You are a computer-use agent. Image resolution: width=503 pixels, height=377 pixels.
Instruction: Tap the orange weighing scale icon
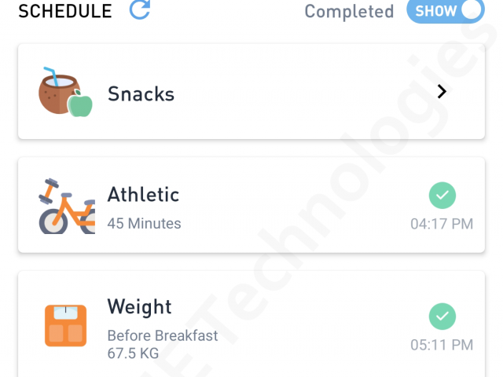tap(66, 324)
